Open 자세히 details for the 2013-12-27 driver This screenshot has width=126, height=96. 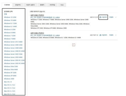pos(111,17)
